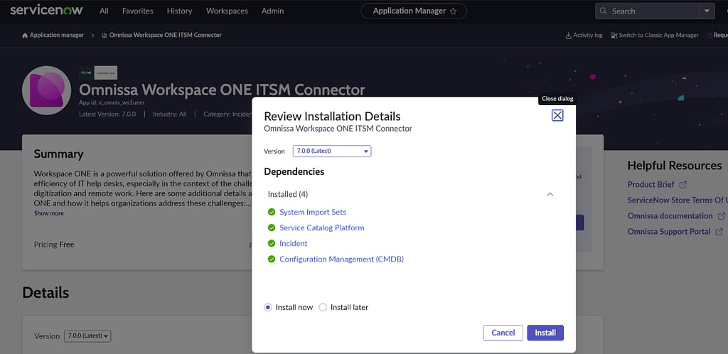Open the Favorites menu
The width and height of the screenshot is (728, 354).
click(137, 11)
